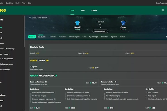The width and height of the screenshot is (167, 111).
Task: Open Calcio - Italia - Serie A breadcrumb
Action: (40, 18)
